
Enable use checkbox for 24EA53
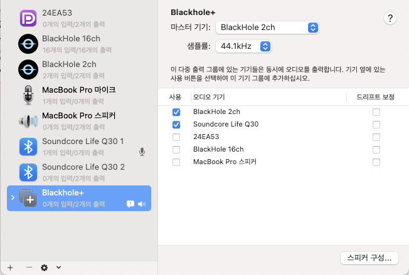click(176, 137)
